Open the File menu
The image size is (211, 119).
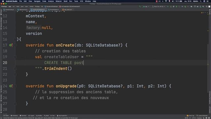pyautogui.click(x=20, y=1)
